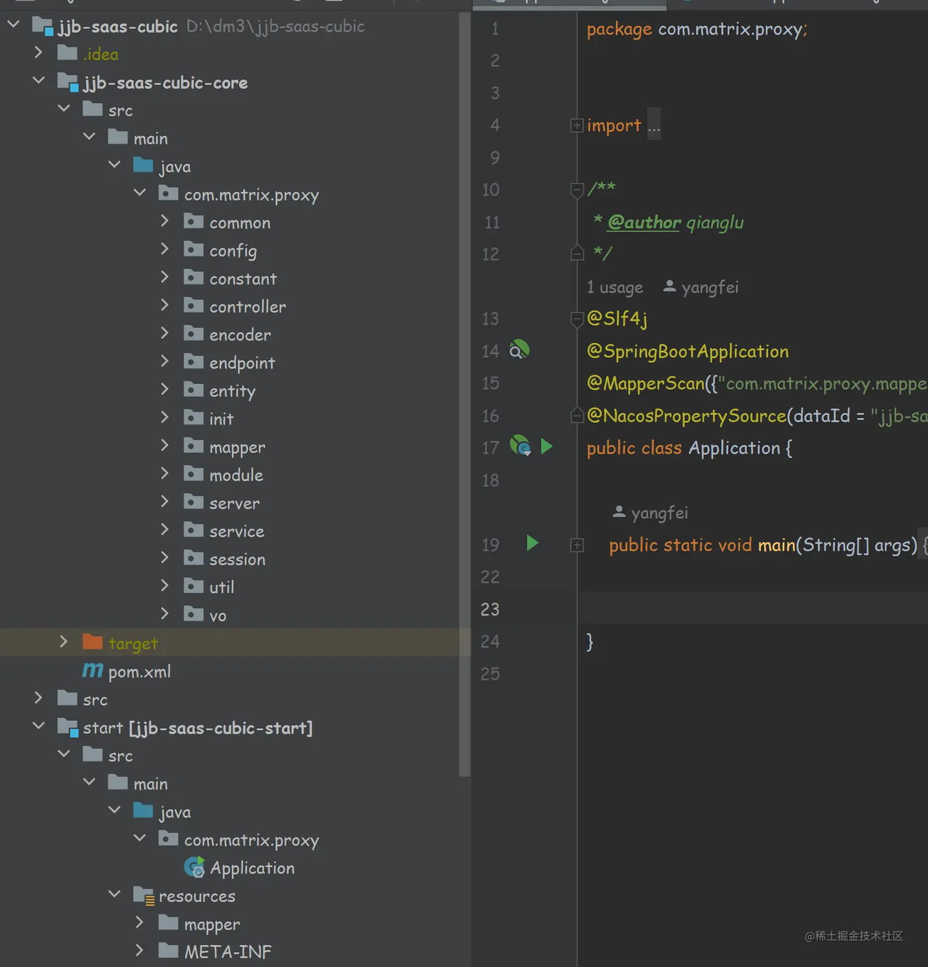Open the Maven pom.xml file
The image size is (928, 967).
[139, 672]
